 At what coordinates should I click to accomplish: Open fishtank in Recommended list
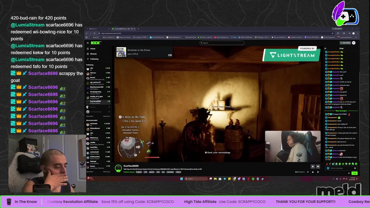click(98, 162)
